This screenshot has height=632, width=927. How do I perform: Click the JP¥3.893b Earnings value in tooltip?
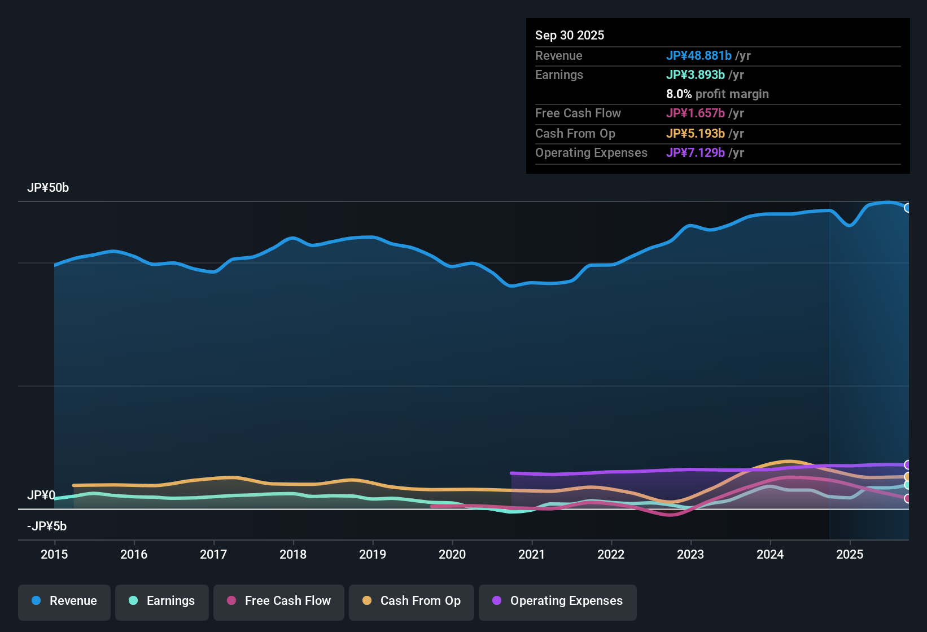[696, 74]
